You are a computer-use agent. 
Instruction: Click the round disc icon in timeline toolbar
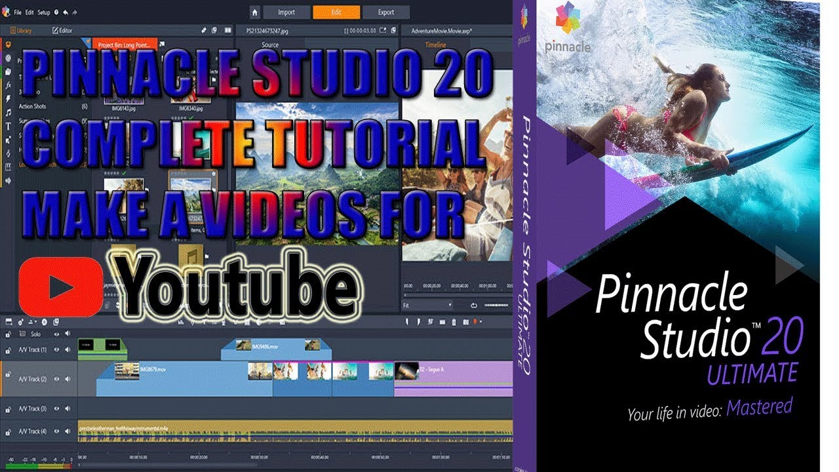pos(45,322)
